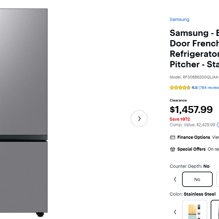This screenshot has width=219, height=219.
Task: Click the $1,457.99 clearance price
Action: 191,109
